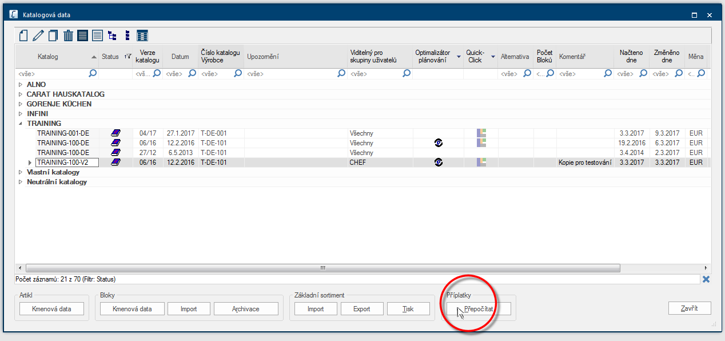Collapse the TRAINING catalog group

coord(21,124)
